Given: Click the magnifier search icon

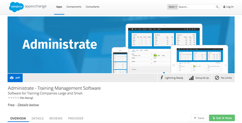Looking at the screenshot, I should pyautogui.click(x=217, y=7).
